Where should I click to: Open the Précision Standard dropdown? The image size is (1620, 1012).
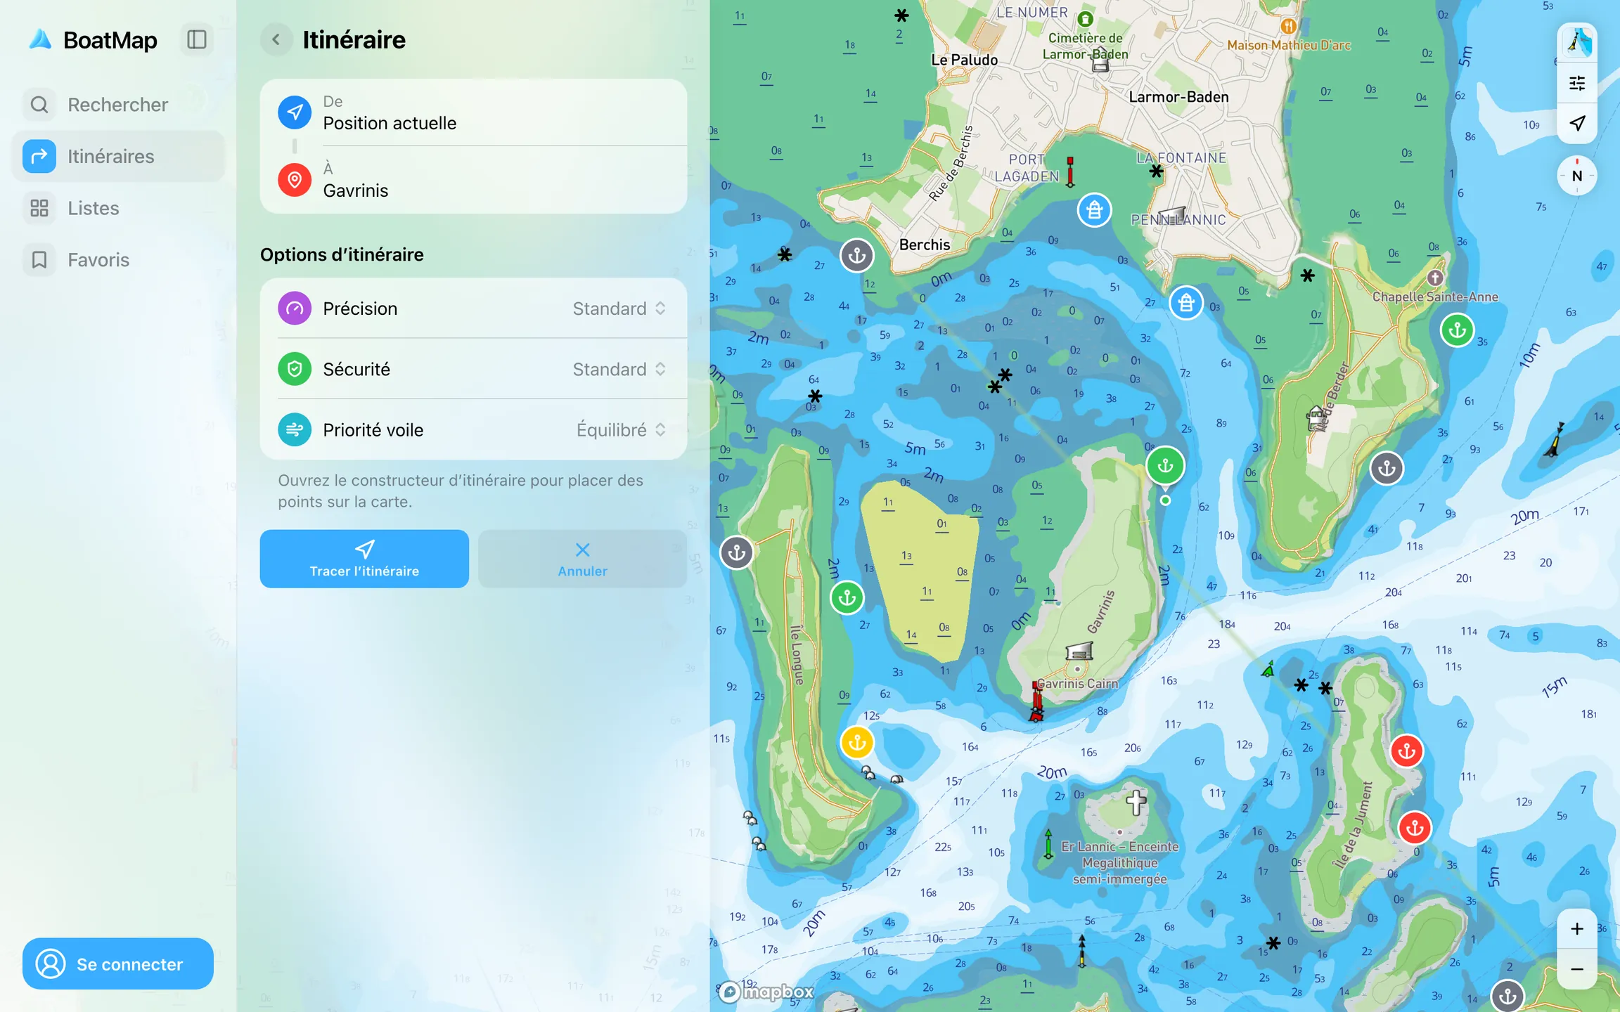click(473, 309)
